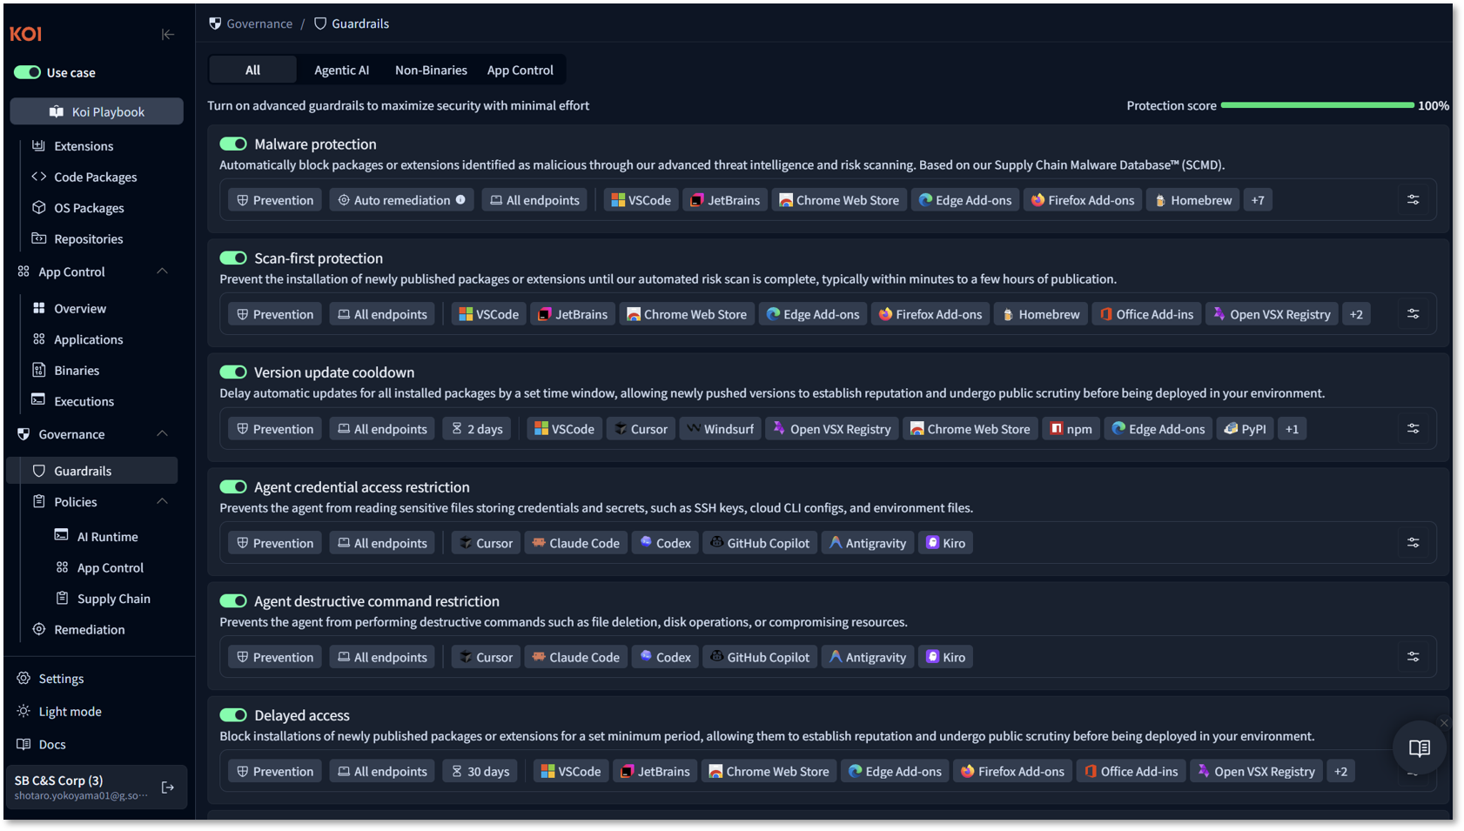Disable Scan-first protection toggle
1464x831 pixels.
233,258
